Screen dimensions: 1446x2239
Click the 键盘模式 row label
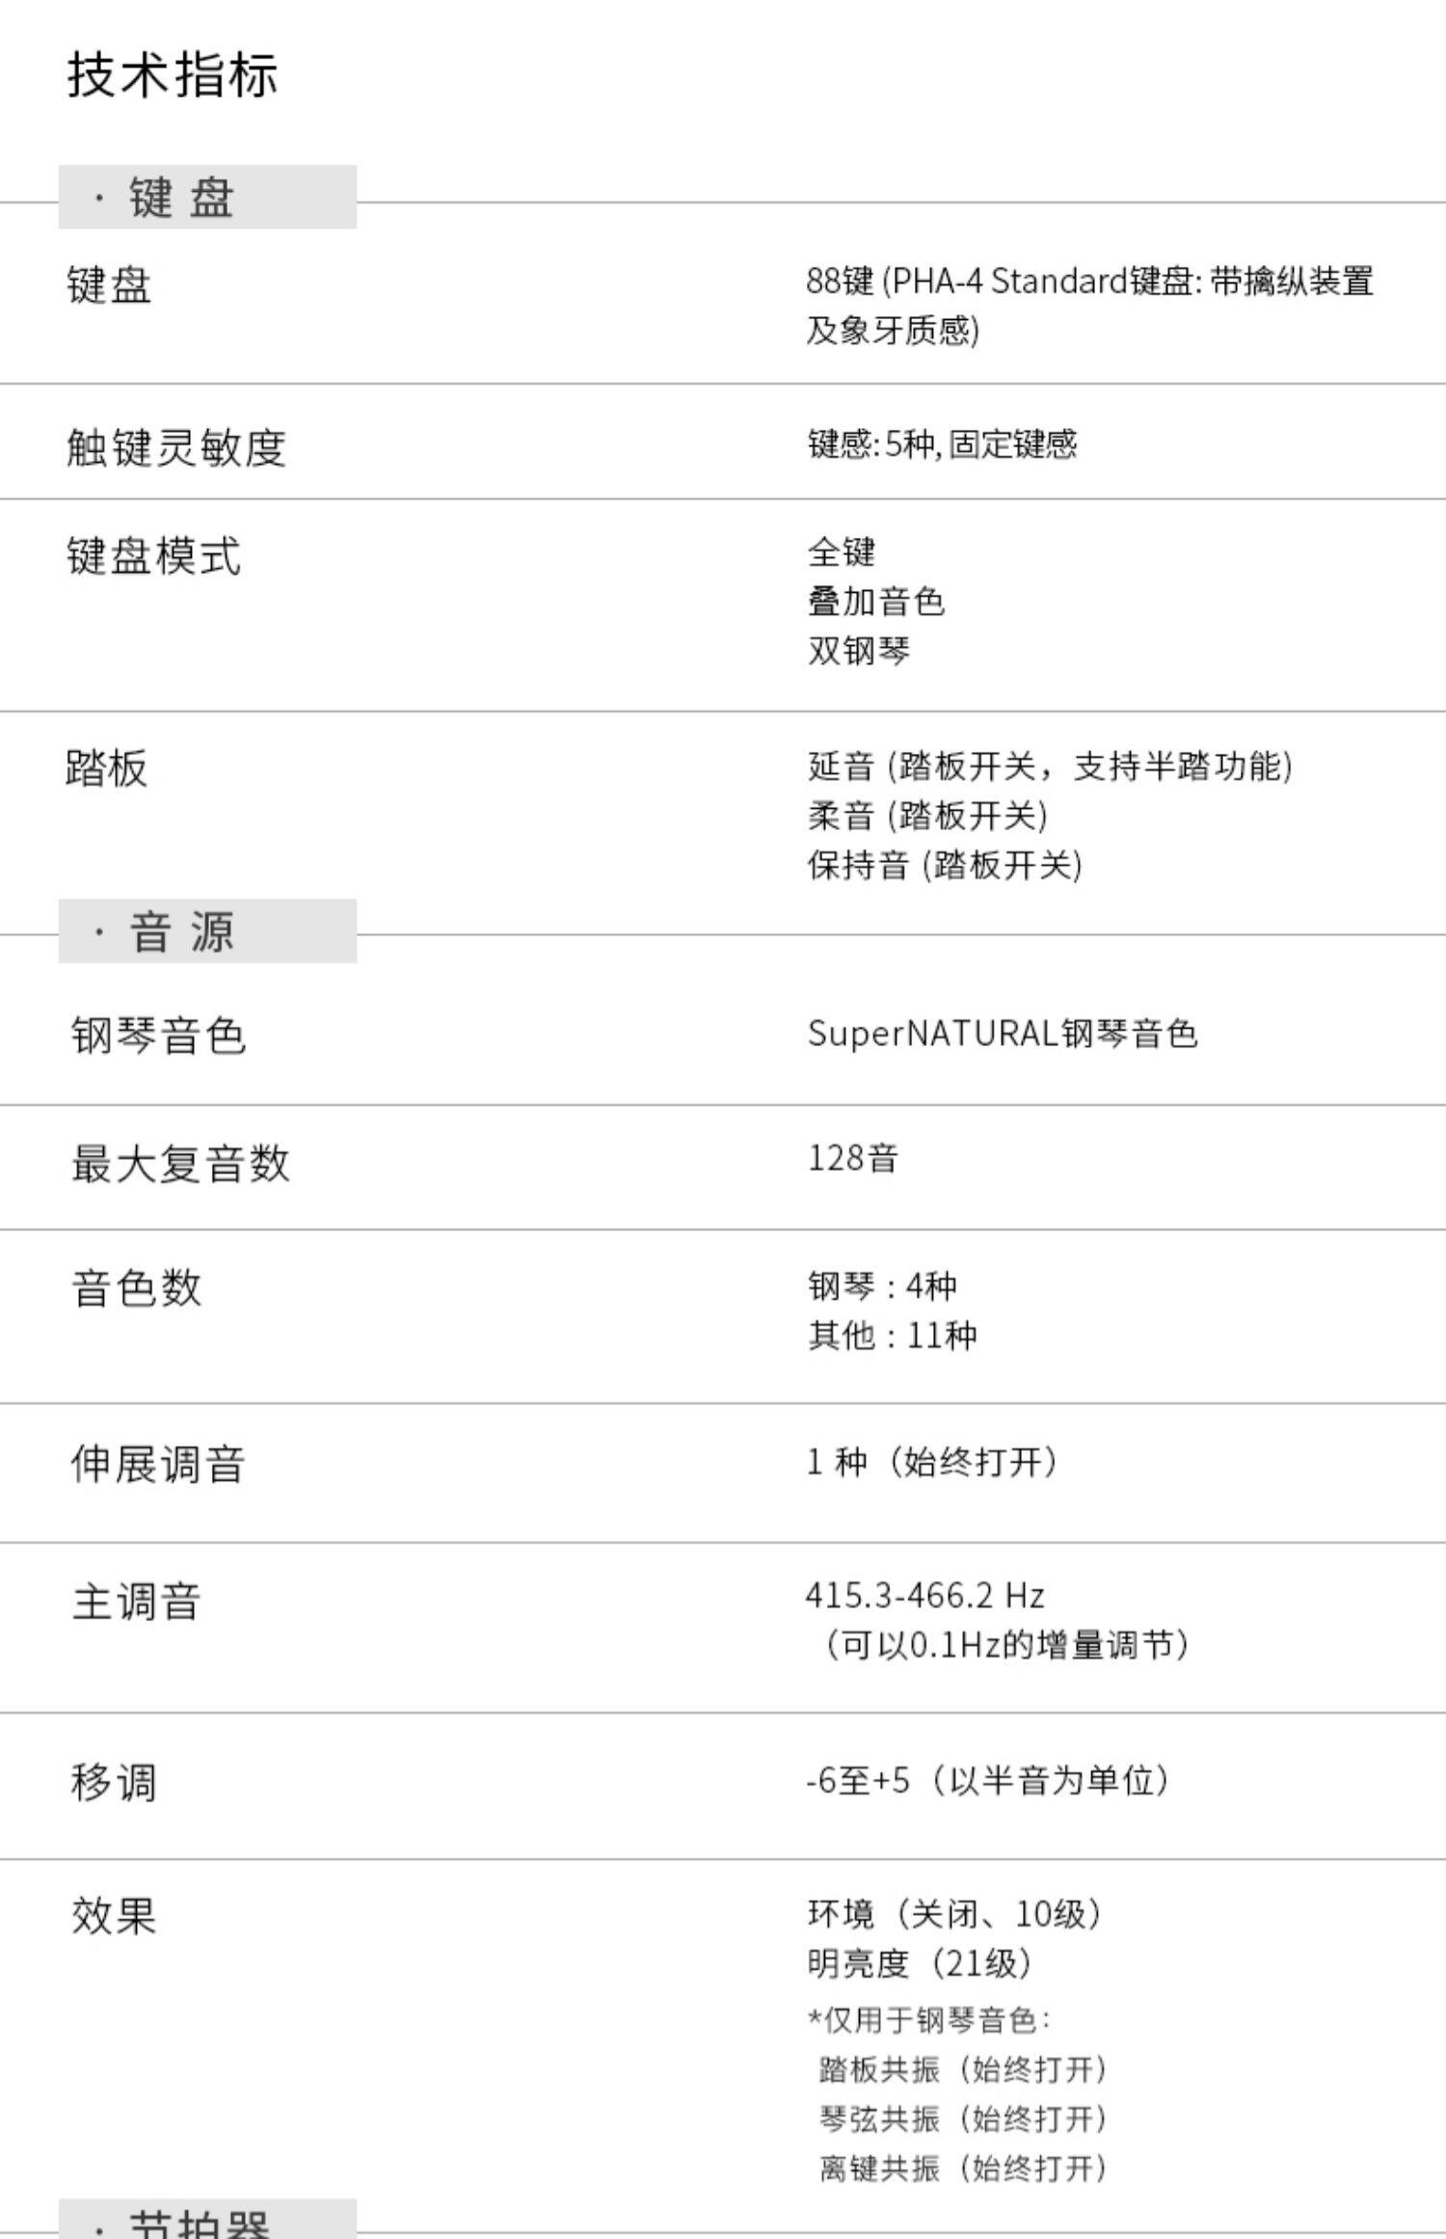tap(153, 556)
